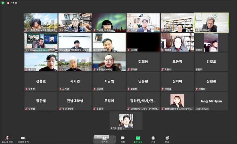Click the northern lights background video tile
Screen dimensions: 237x144
pyautogui.click(x=109, y=22)
